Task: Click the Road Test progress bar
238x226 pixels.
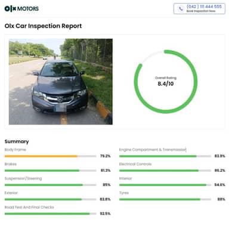Action: tap(51, 214)
